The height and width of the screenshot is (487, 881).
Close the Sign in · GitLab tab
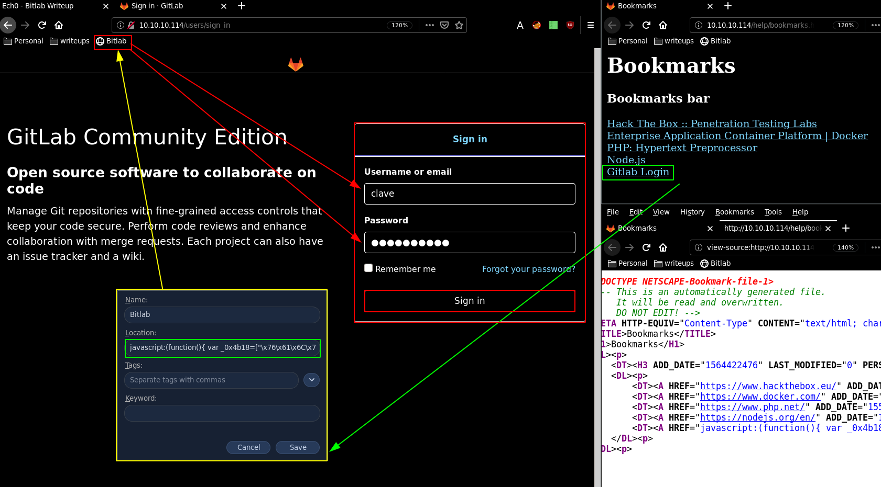224,6
